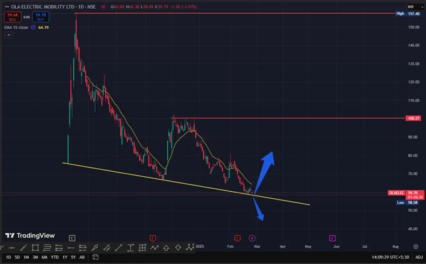Click the 59.70 BUY button
Image resolution: width=426 pixels, height=264 pixels.
(41, 17)
